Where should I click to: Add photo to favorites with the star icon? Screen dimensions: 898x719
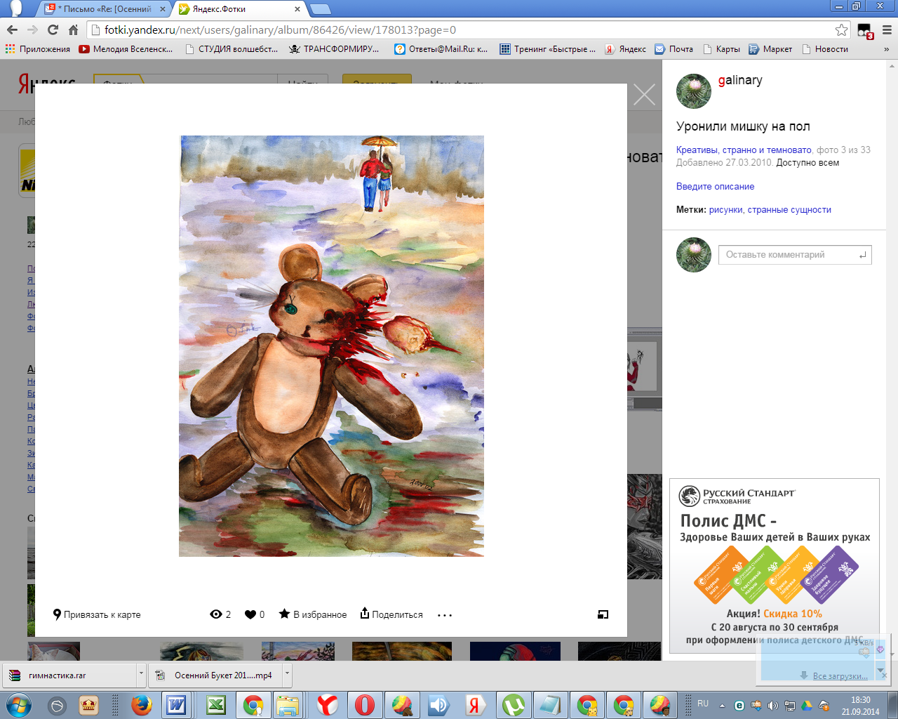[x=284, y=614]
